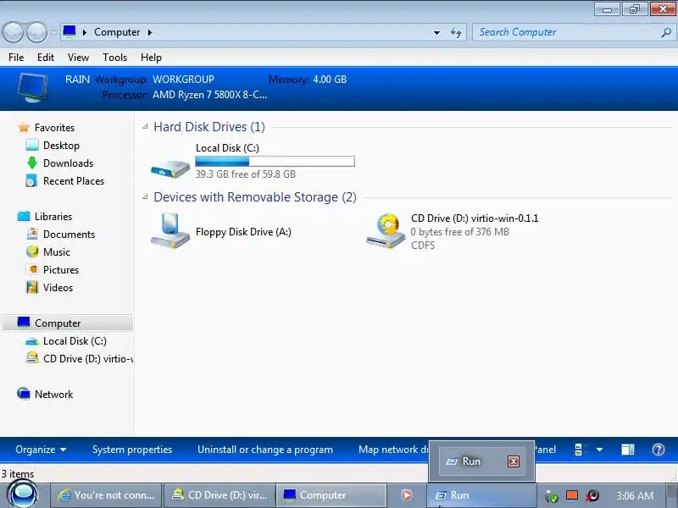
Task: Select the Local Disk (C:) drive icon
Action: click(x=170, y=168)
